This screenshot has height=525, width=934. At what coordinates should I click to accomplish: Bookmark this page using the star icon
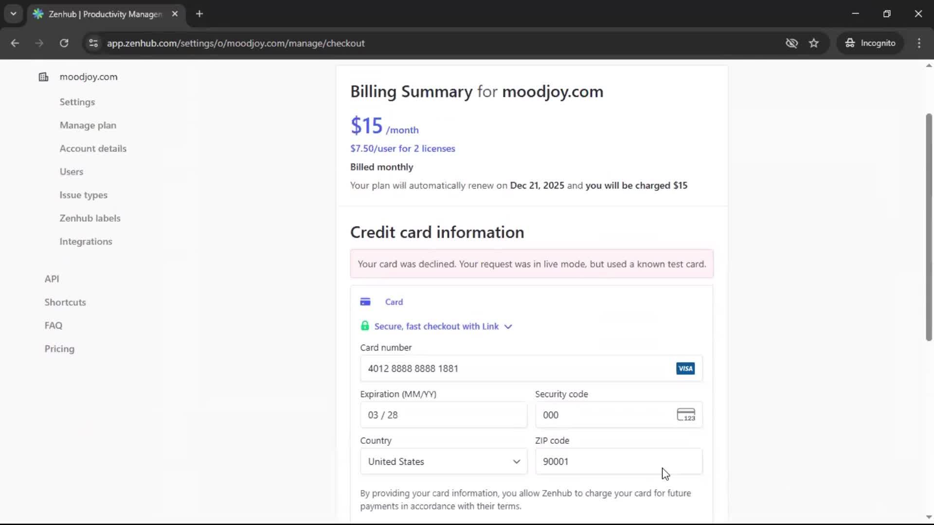click(x=814, y=43)
